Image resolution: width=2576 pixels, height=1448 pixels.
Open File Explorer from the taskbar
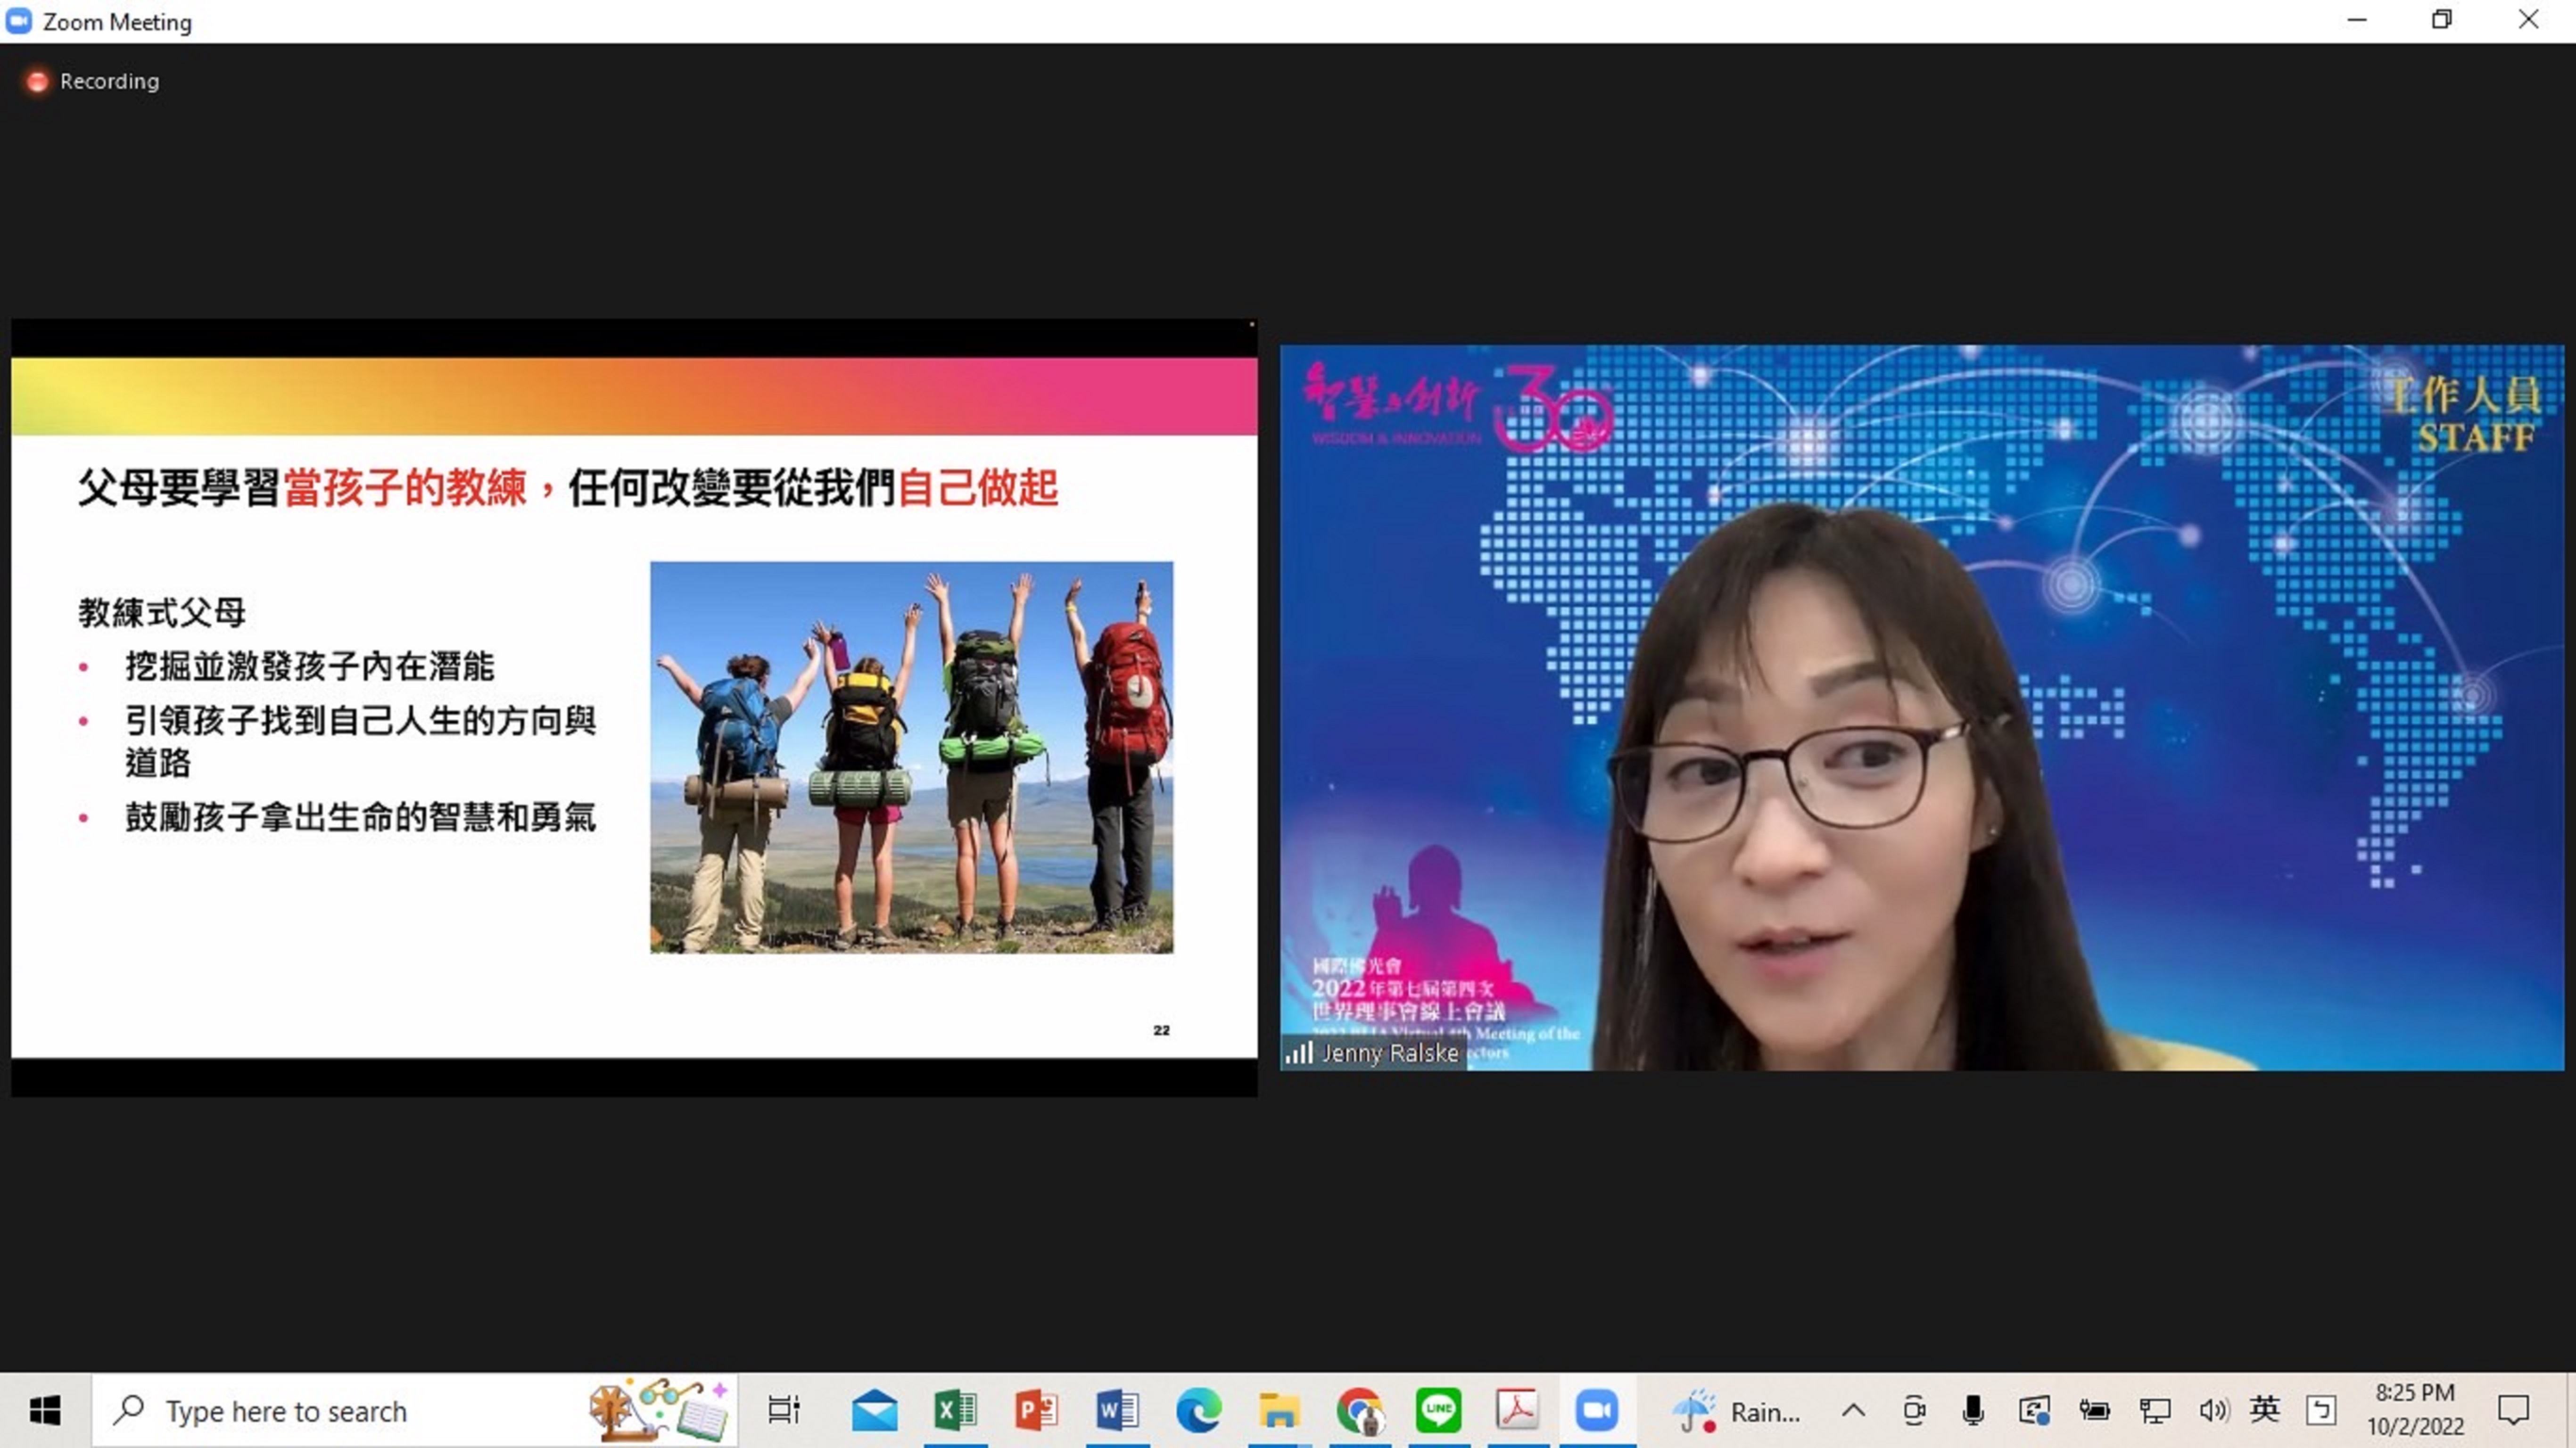[1279, 1411]
